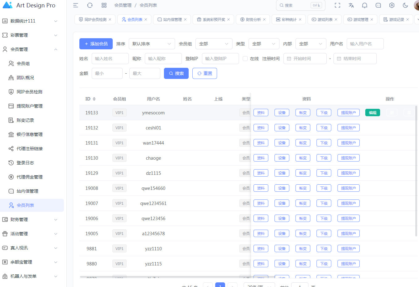The image size is (419, 287).
Task: Sort the table by ID column
Action: click(x=94, y=99)
